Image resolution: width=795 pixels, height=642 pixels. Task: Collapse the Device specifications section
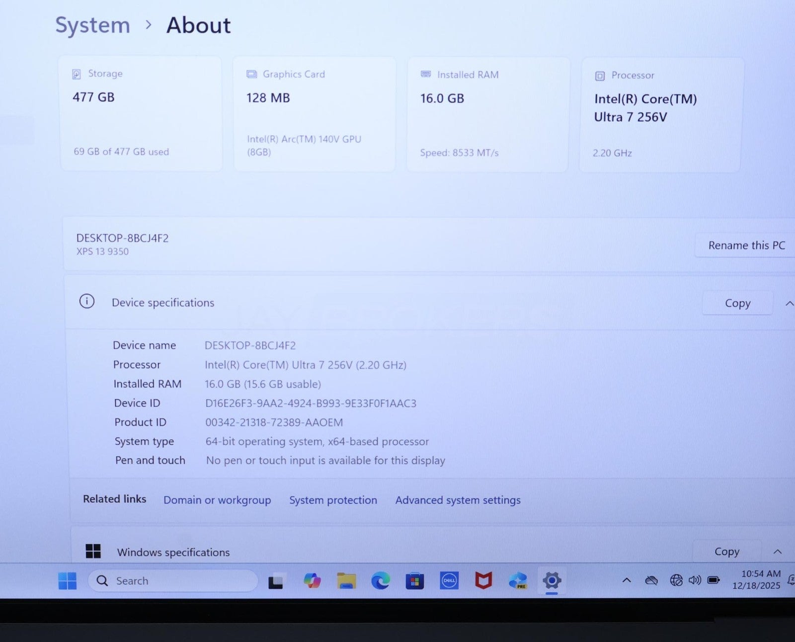coord(789,303)
